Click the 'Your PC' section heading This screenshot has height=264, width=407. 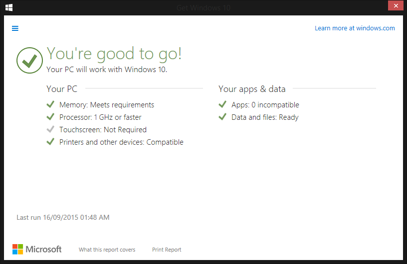tap(62, 89)
